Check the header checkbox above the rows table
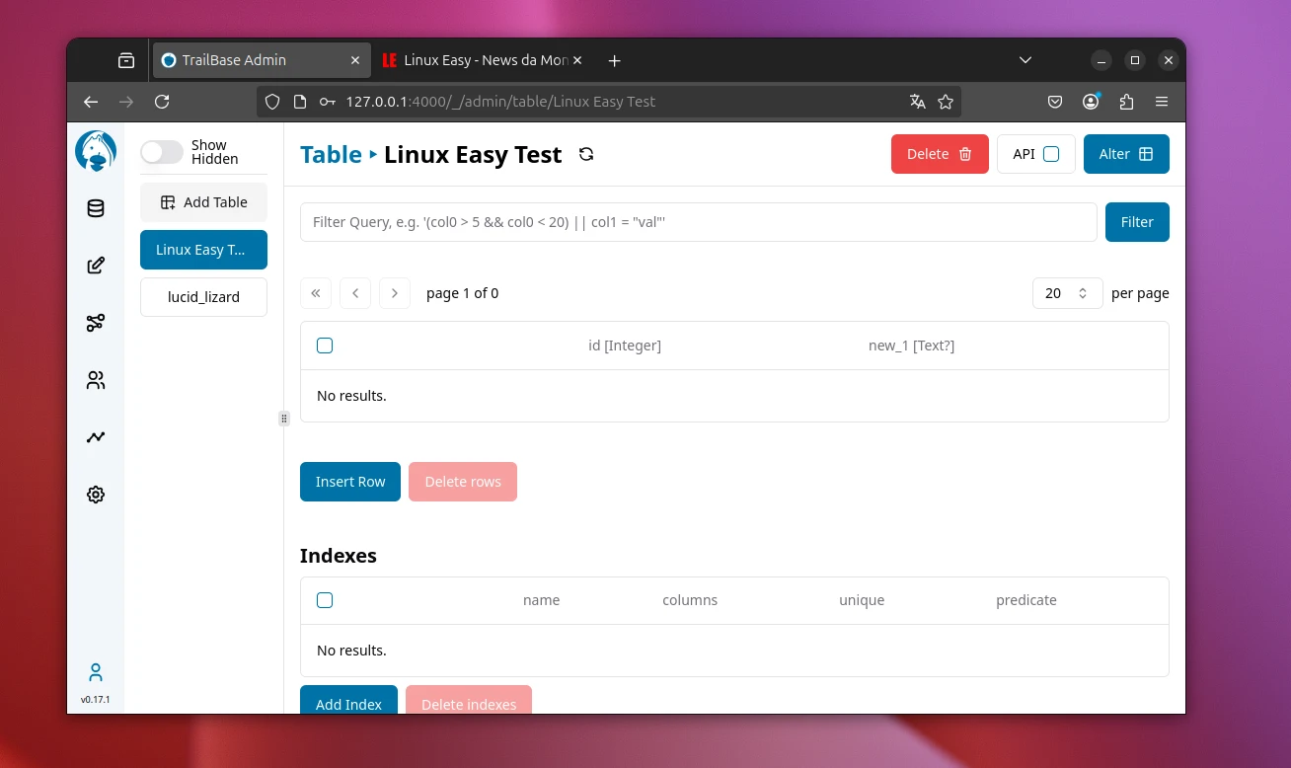The image size is (1291, 768). coord(325,346)
